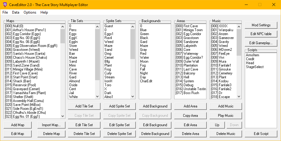Select music [018] Escape
Image resolution: width=281 pixels, height=141 pixels.
click(220, 97)
